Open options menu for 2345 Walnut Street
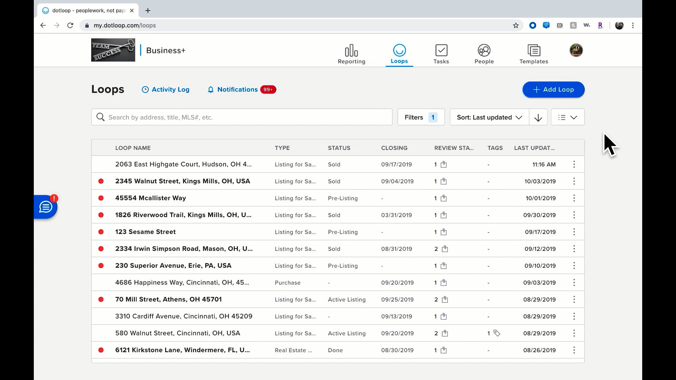 pyautogui.click(x=574, y=181)
